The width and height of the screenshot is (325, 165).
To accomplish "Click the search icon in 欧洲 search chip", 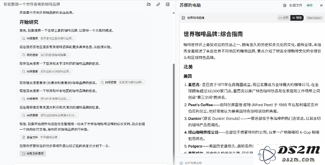I will click(x=23, y=55).
